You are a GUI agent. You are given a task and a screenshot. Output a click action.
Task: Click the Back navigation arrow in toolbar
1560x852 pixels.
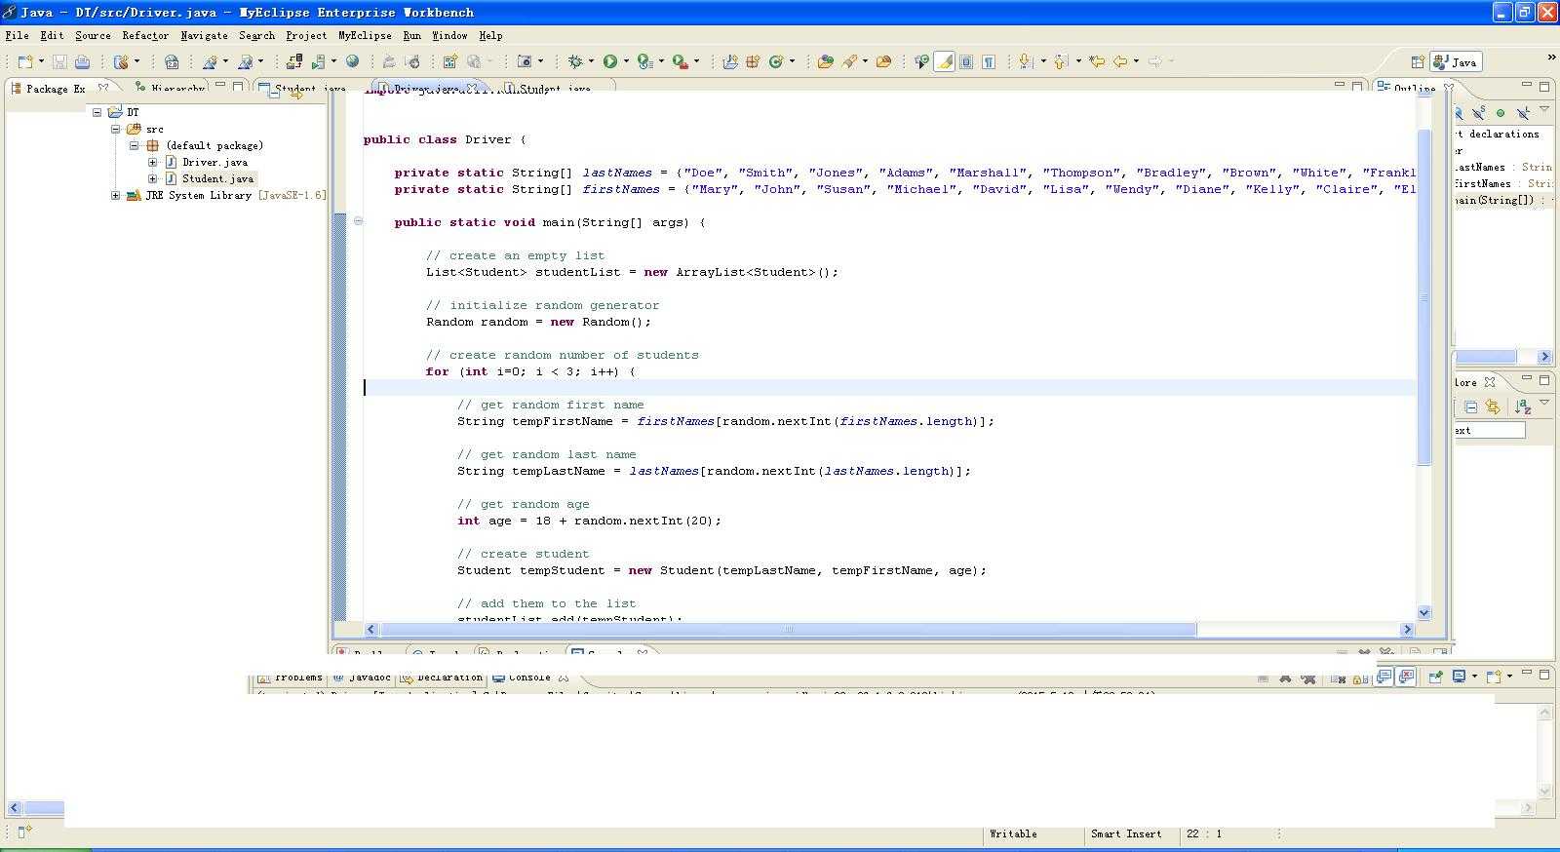(1120, 61)
